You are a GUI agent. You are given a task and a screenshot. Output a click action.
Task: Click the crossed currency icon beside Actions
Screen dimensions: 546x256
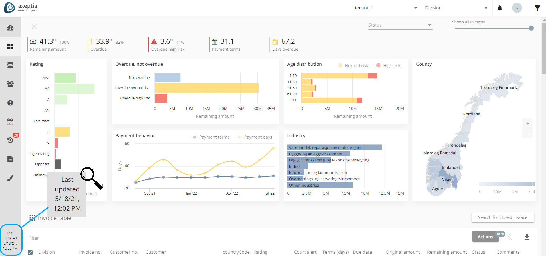(x=509, y=237)
